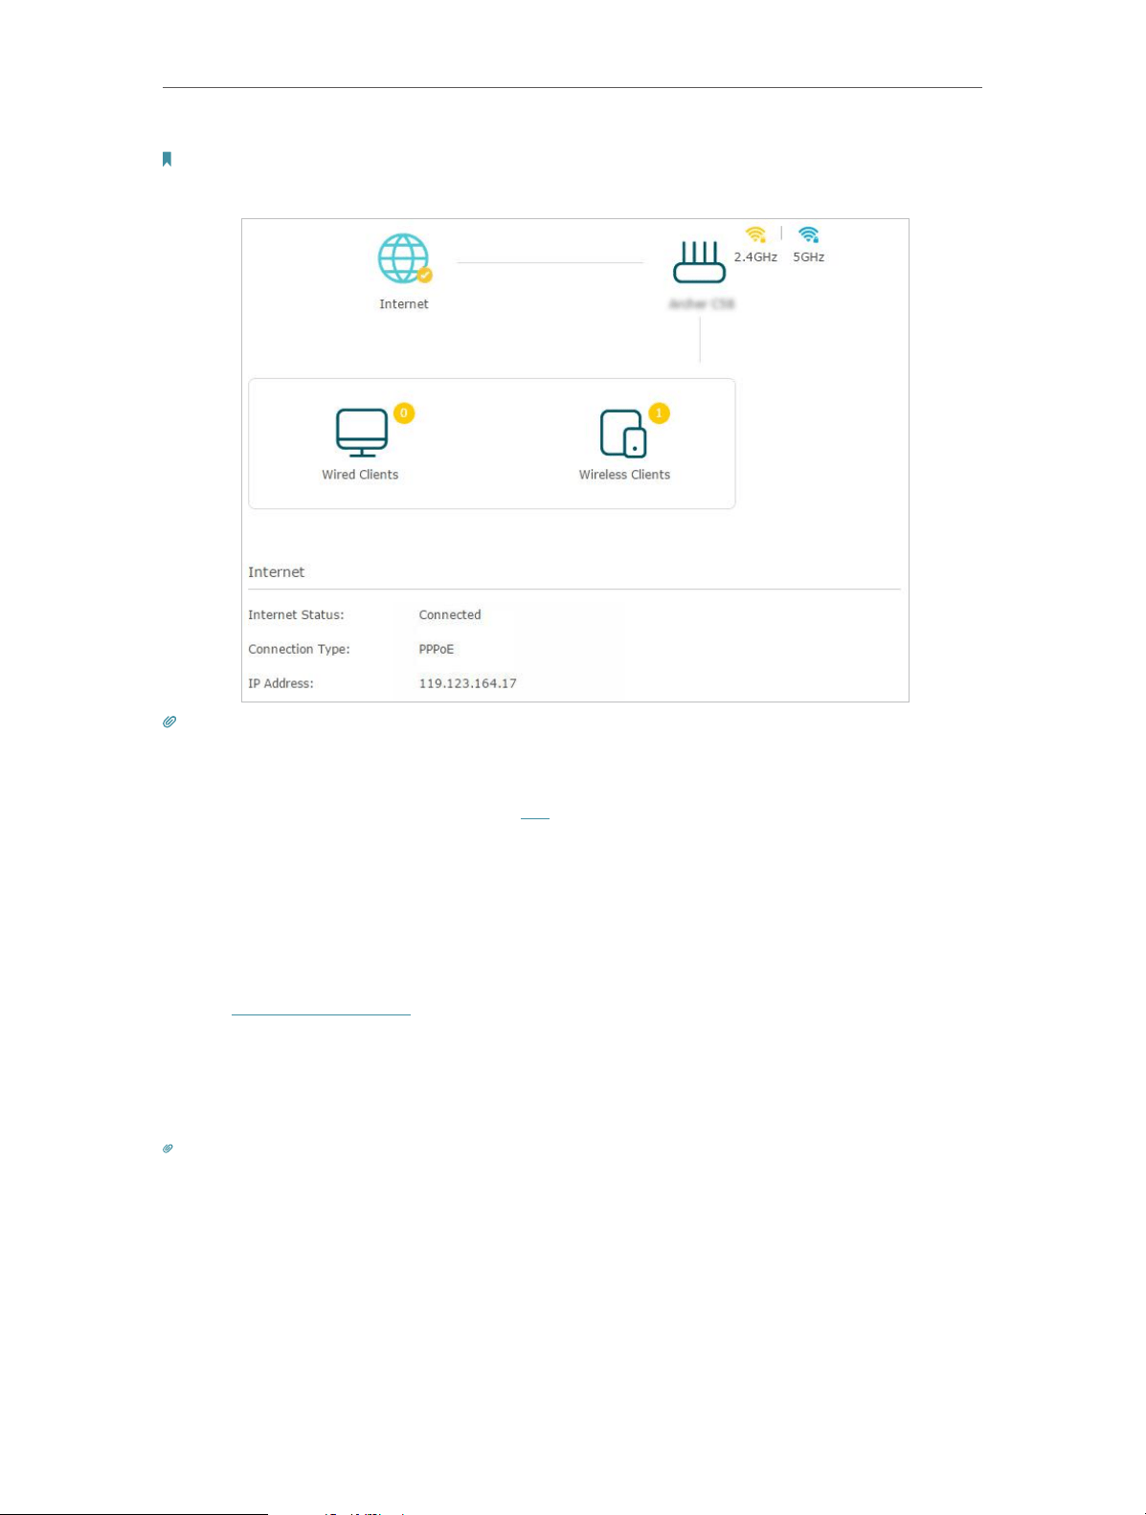Click the "Connection Type:" label

[x=299, y=650]
